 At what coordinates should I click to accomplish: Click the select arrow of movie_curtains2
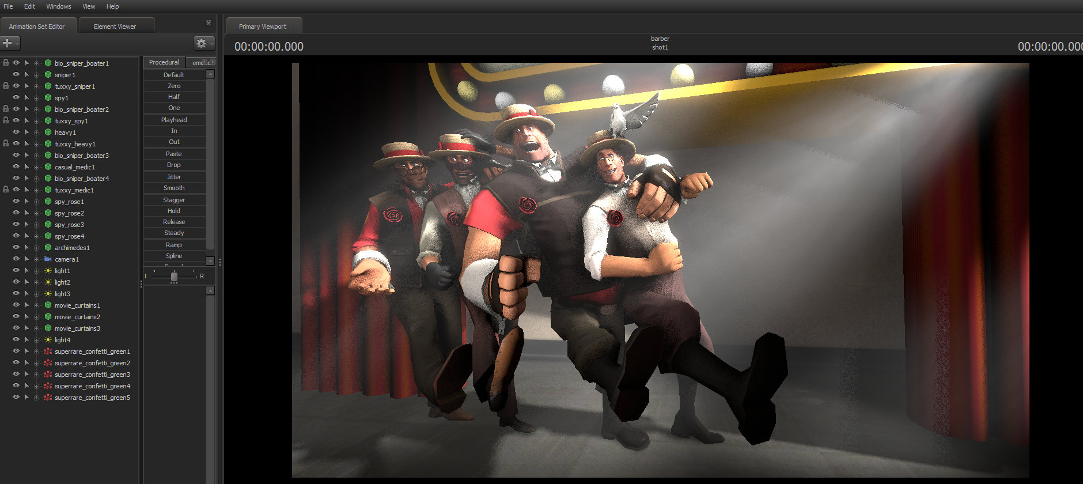click(26, 317)
